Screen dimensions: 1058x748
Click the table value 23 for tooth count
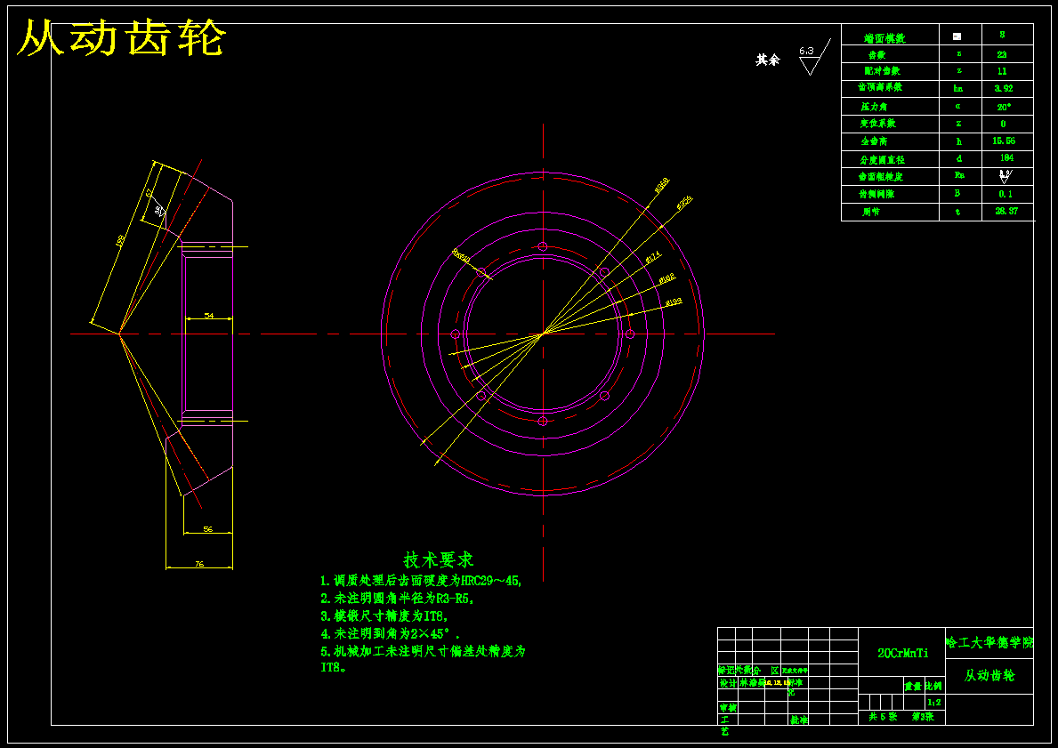click(1002, 54)
